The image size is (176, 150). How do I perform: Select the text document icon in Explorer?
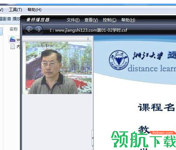(13, 46)
